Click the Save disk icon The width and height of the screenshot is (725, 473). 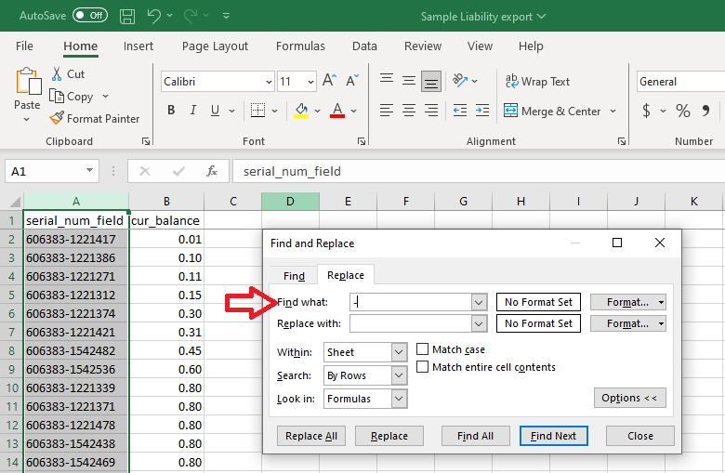pos(127,16)
